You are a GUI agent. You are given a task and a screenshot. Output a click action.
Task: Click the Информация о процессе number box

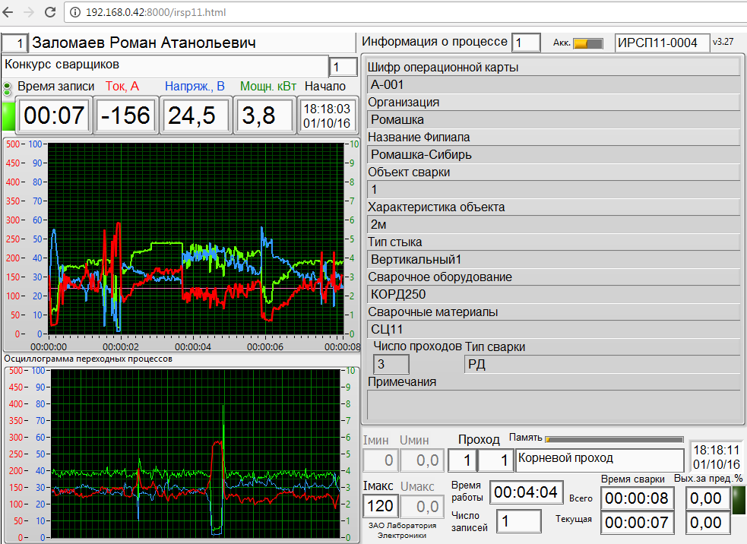526,43
